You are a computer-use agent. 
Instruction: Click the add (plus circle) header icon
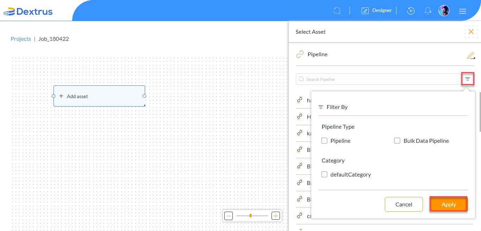coord(411,11)
